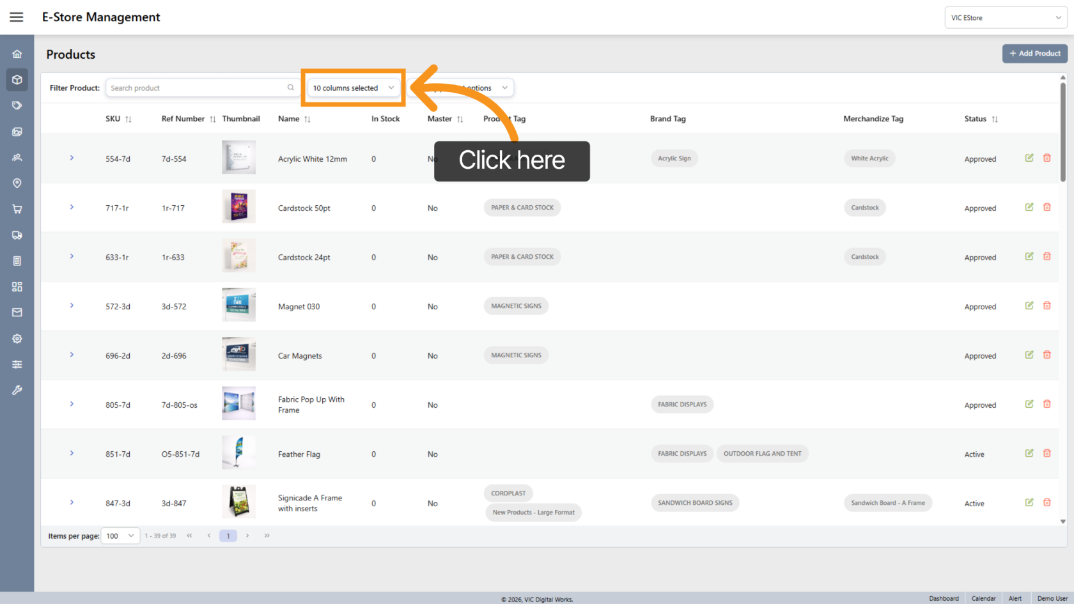Open the shopping cart sidebar icon
Viewport: 1074px width, 604px height.
[17, 209]
